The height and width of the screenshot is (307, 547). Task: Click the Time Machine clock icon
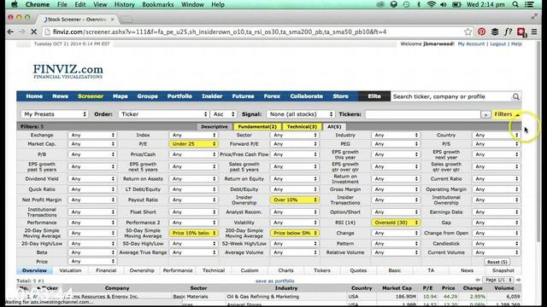point(407,4)
